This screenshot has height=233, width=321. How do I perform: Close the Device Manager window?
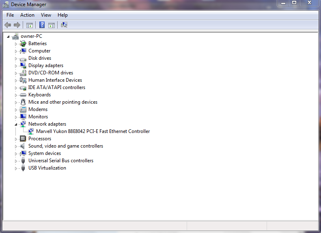(x=309, y=3)
